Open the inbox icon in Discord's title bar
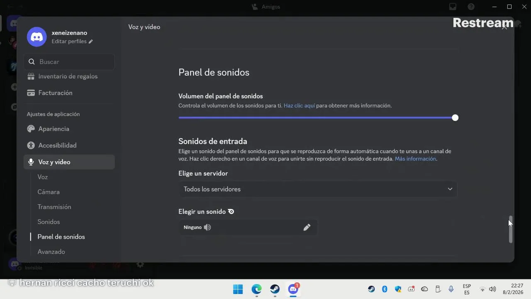This screenshot has height=299, width=531. [x=453, y=7]
